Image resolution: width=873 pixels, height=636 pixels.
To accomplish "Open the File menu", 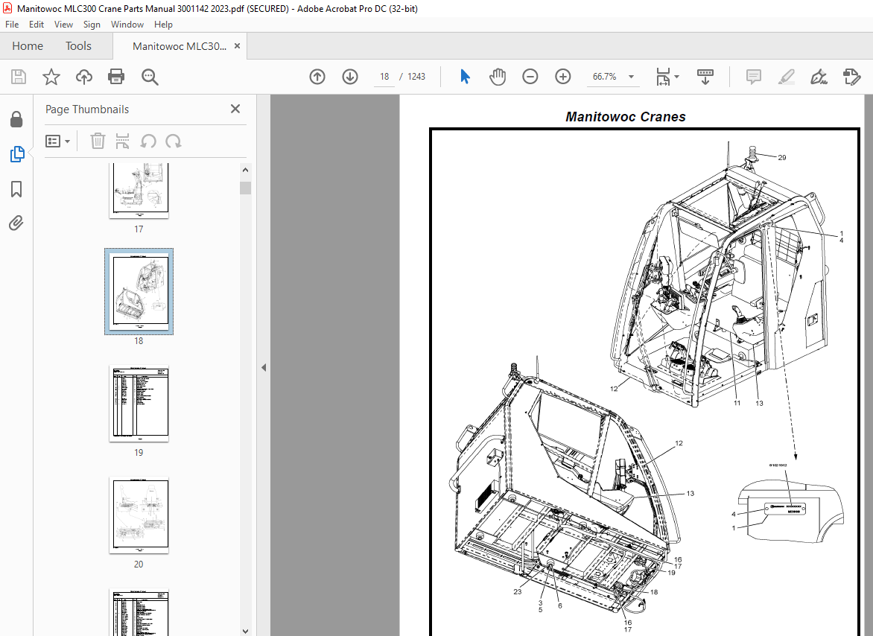I will coord(12,25).
